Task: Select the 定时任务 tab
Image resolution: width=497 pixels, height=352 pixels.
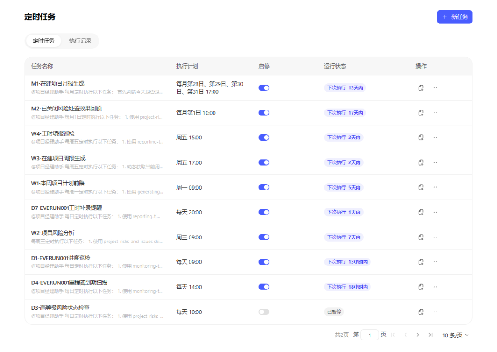Action: click(43, 41)
